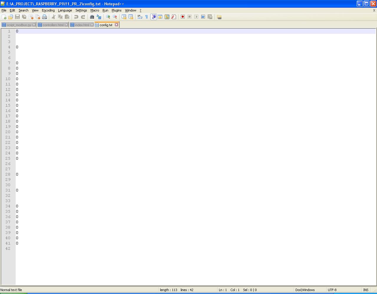Open the Edit menu
This screenshot has height=294, width=377.
click(x=12, y=10)
